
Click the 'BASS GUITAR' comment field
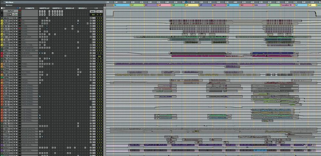coord(30,56)
